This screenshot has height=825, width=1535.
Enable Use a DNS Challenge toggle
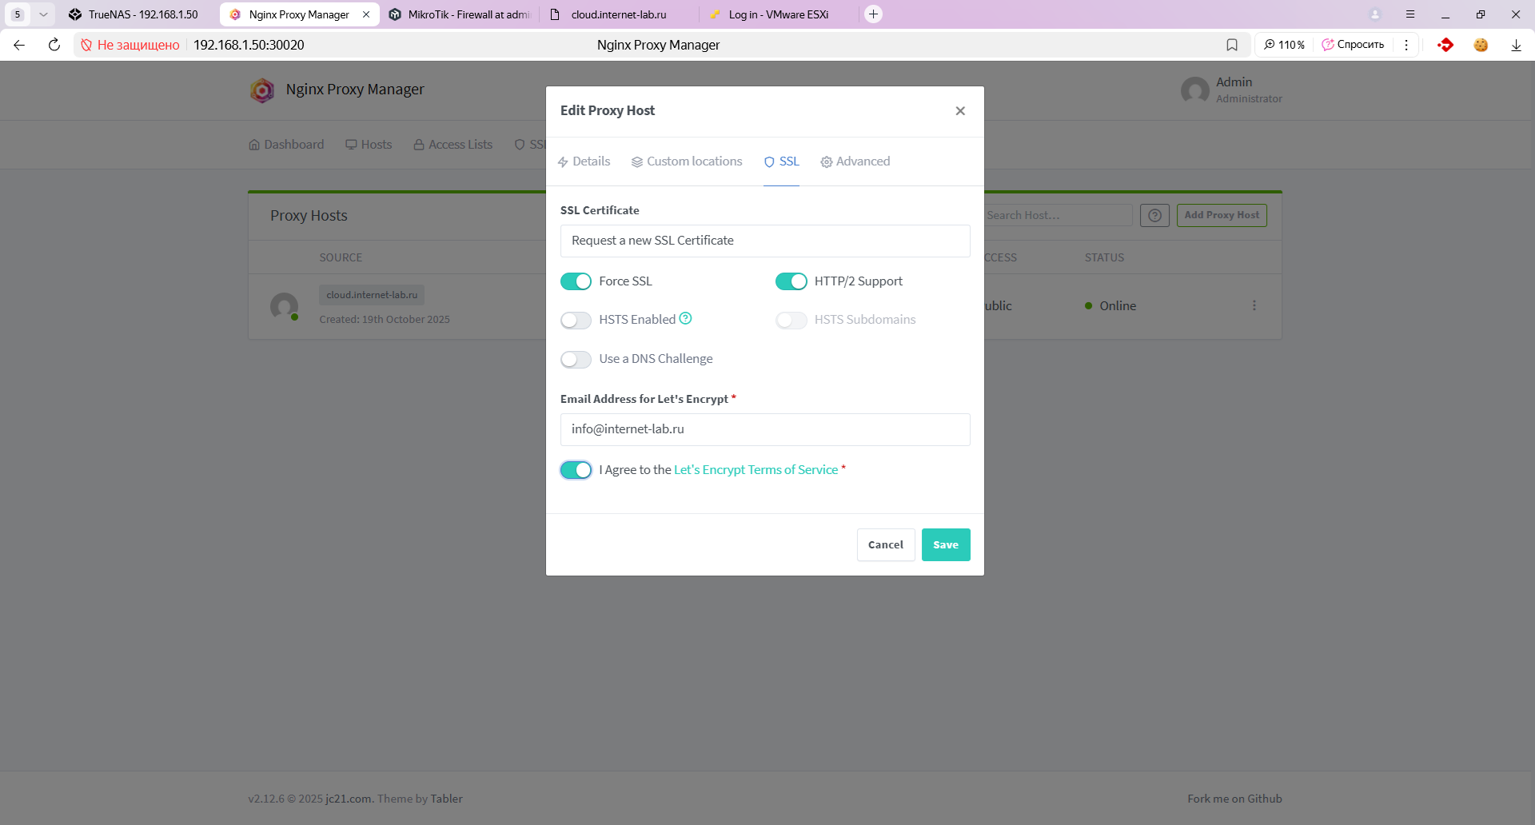coord(576,360)
